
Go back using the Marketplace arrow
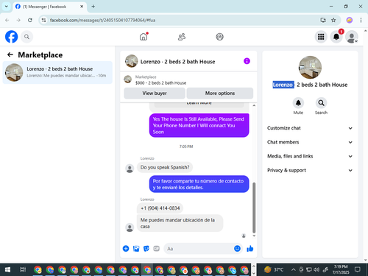tap(10, 54)
